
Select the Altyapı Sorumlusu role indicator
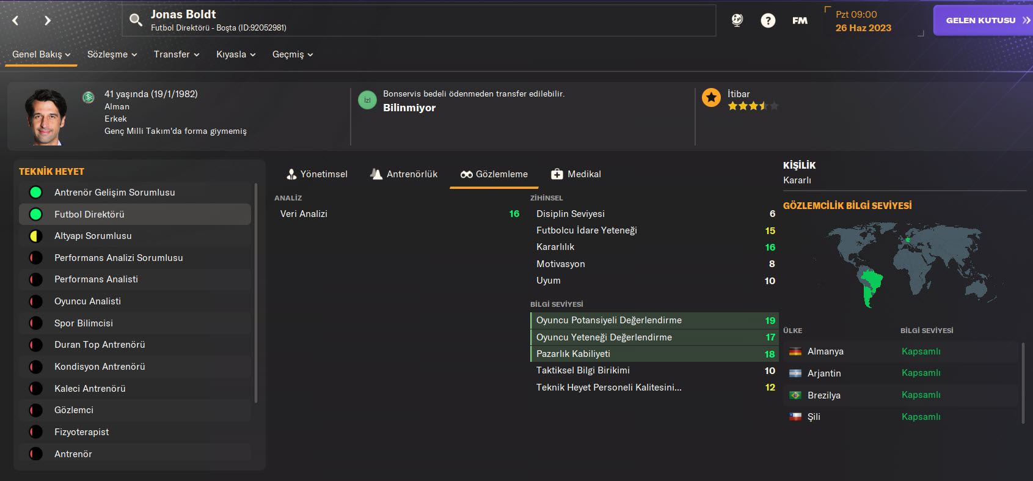point(36,236)
